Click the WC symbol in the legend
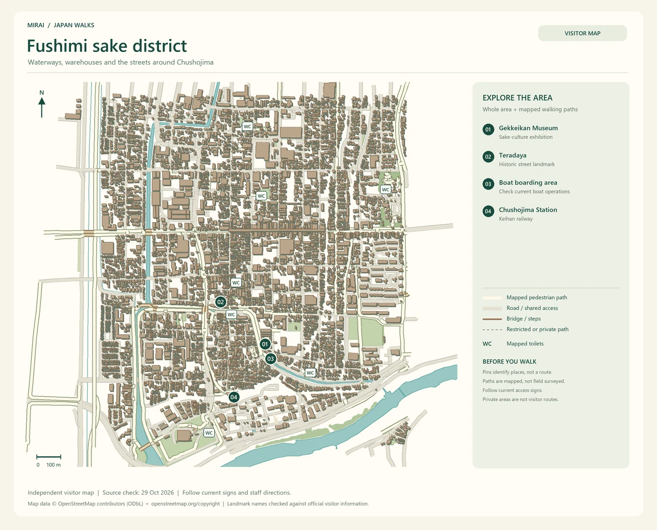 pos(487,344)
